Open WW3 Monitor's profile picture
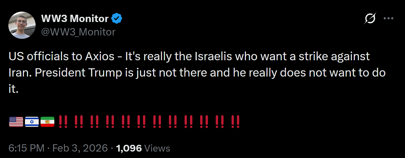Screen dimensions: 405x158 (x=22, y=25)
